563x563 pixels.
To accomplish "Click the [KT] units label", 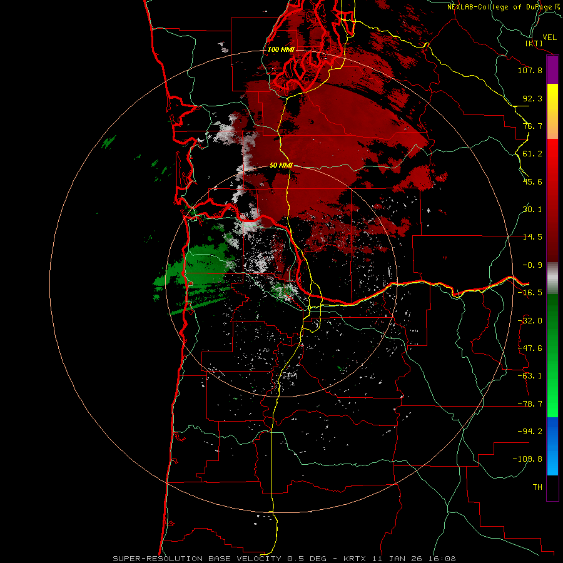I will click(x=534, y=43).
